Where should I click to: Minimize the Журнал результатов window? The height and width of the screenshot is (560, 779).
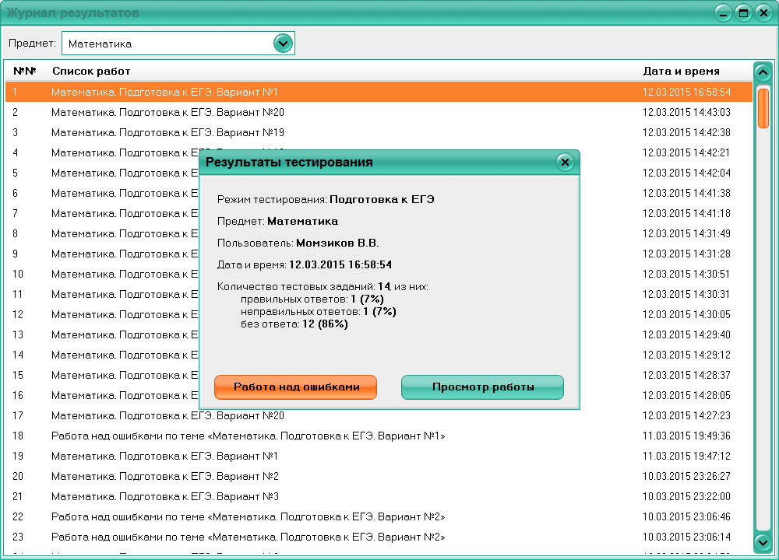tap(724, 12)
